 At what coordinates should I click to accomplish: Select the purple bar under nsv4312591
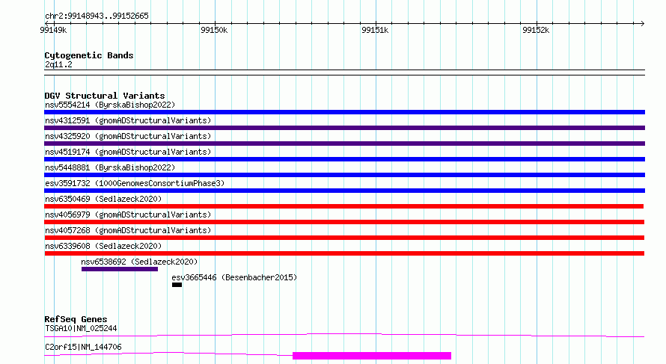click(344, 128)
